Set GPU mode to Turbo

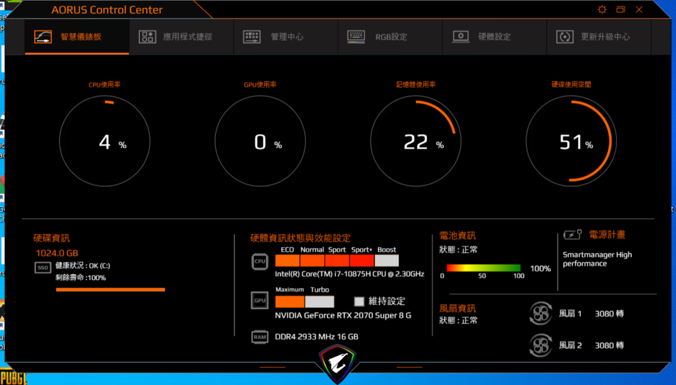click(x=320, y=301)
